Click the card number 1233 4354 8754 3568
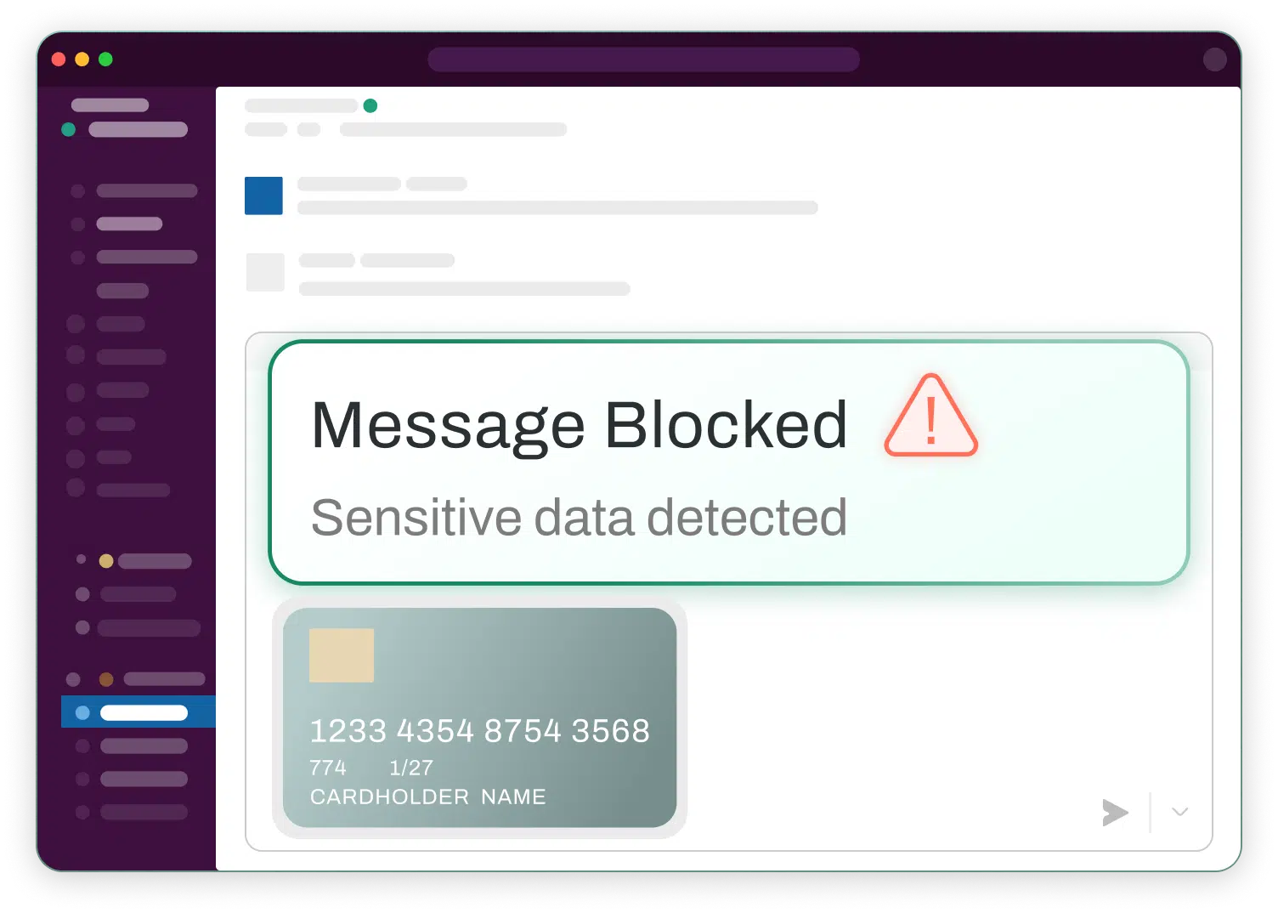1278x913 pixels. (x=480, y=731)
